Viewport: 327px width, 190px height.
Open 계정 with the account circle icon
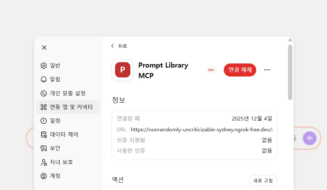point(43,176)
